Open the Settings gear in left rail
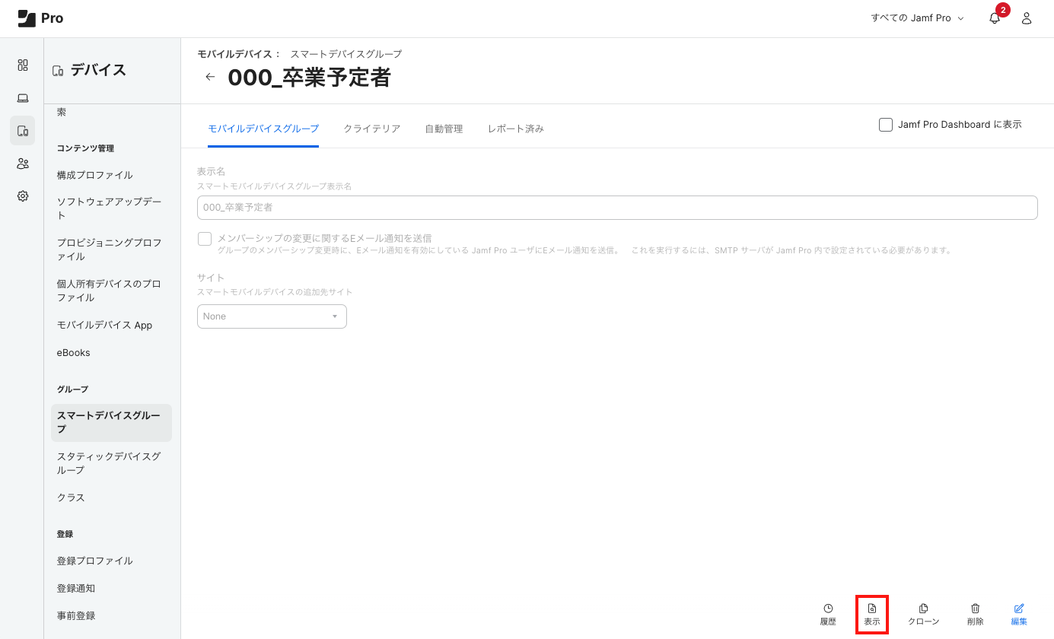This screenshot has height=639, width=1054. click(x=23, y=196)
